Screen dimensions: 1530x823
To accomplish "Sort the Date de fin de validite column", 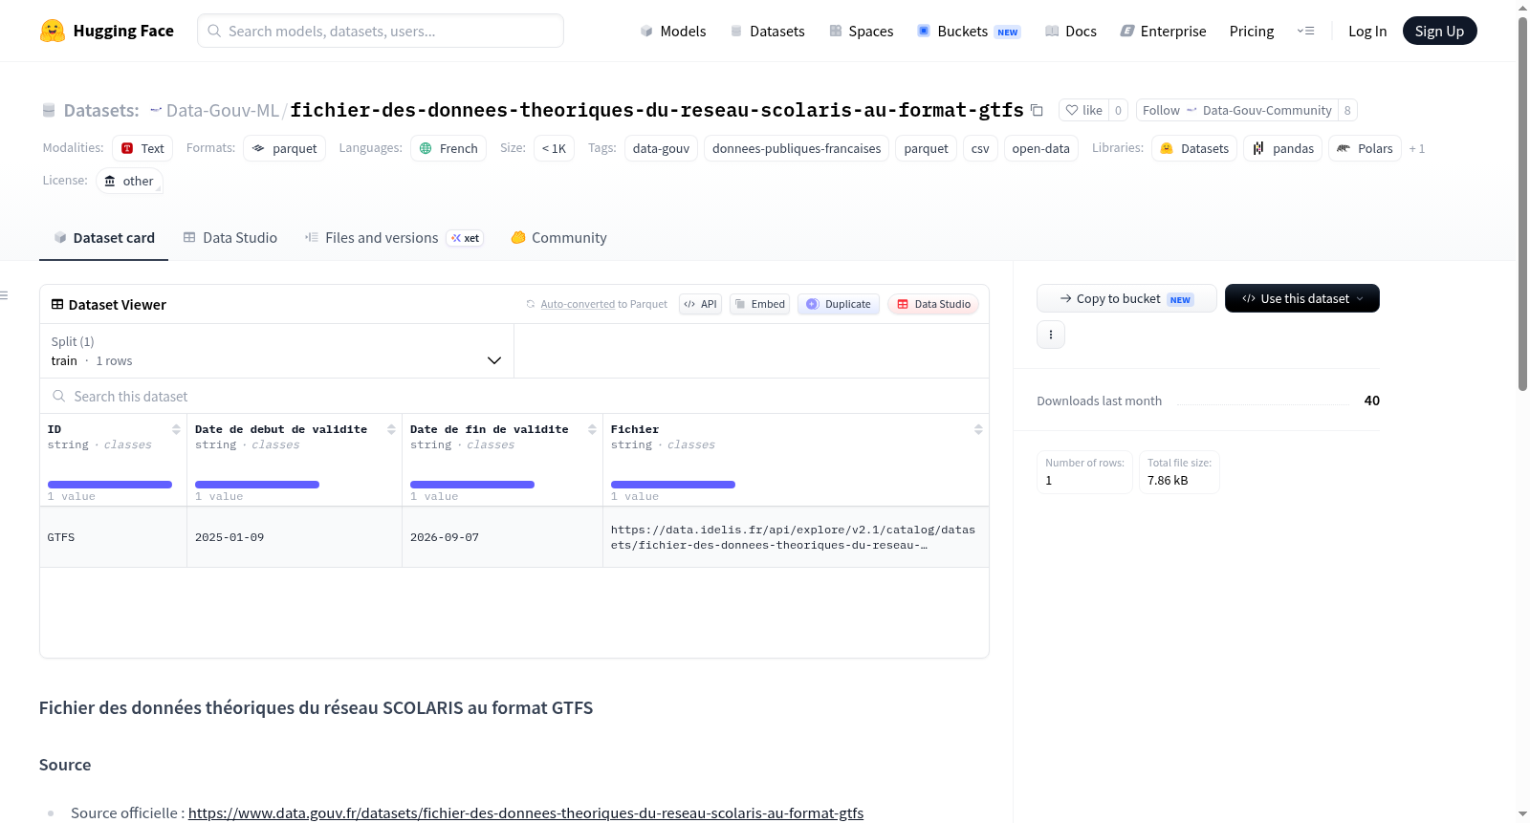I will [x=592, y=429].
